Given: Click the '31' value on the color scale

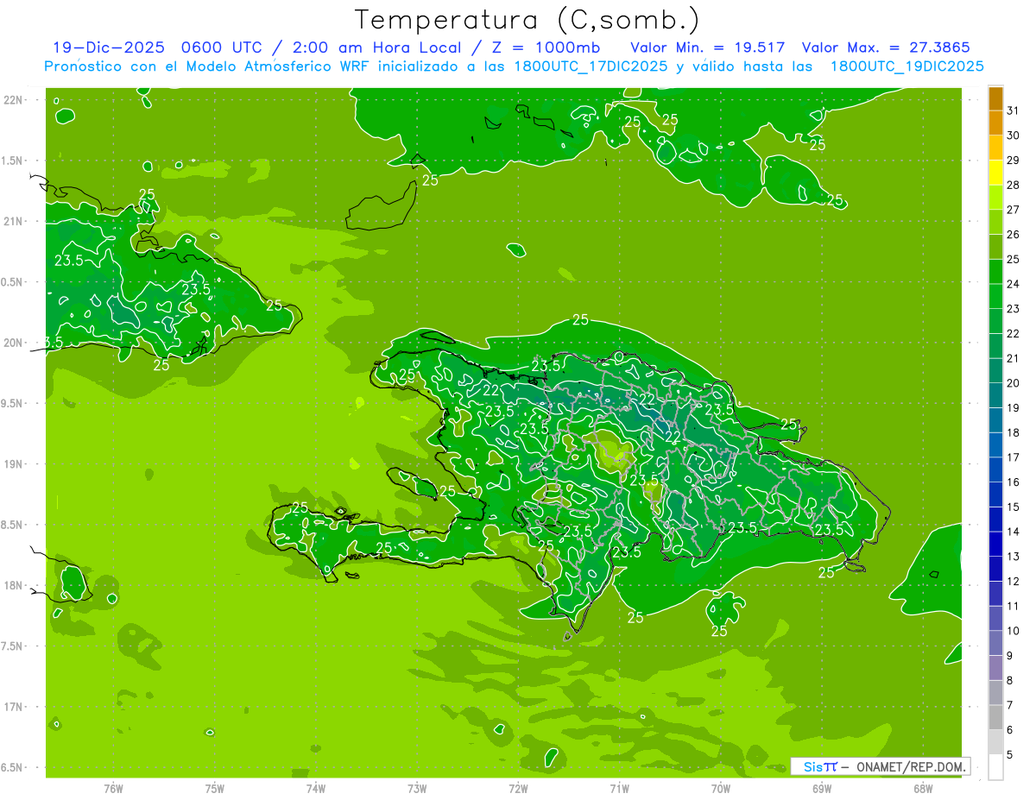Looking at the screenshot, I should (x=1014, y=110).
